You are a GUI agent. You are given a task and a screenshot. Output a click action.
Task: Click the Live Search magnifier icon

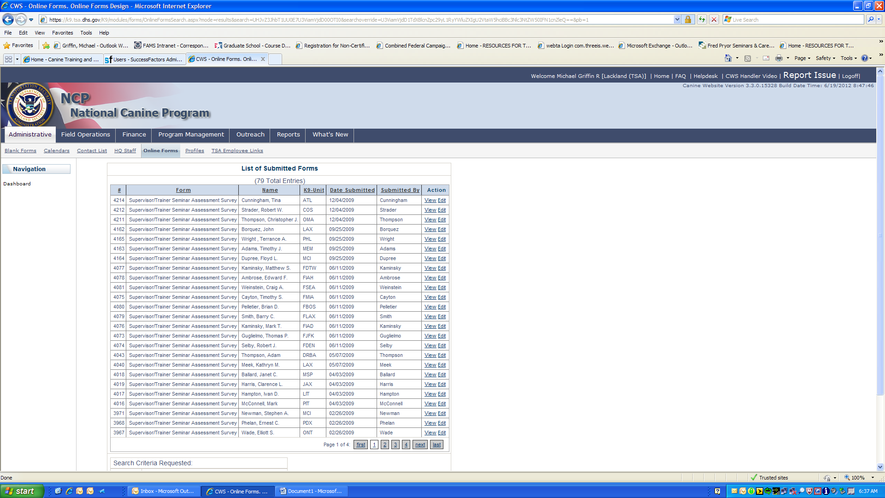(870, 19)
